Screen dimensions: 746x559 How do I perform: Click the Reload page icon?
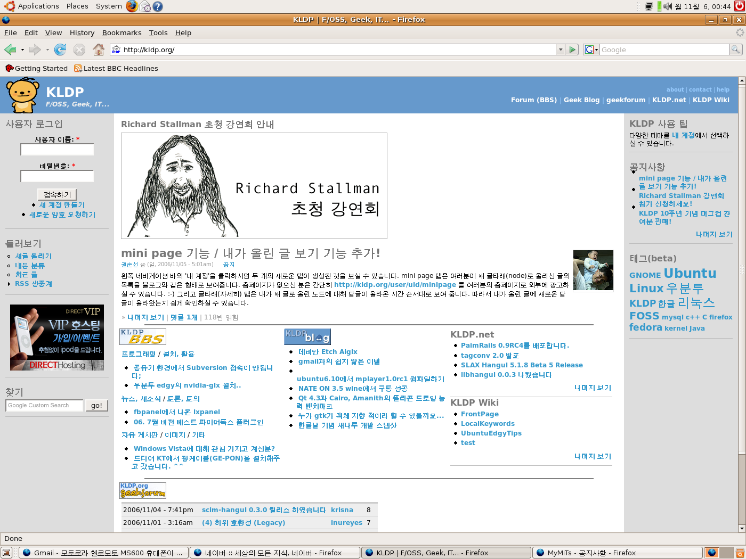point(60,50)
